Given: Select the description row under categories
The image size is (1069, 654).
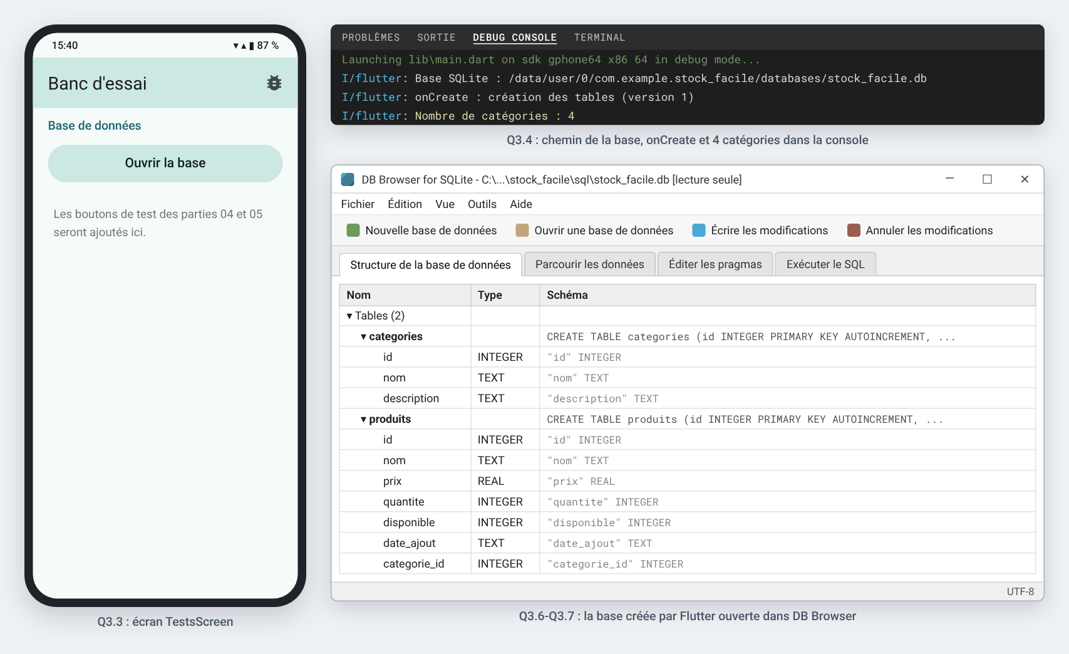Looking at the screenshot, I should pos(688,398).
